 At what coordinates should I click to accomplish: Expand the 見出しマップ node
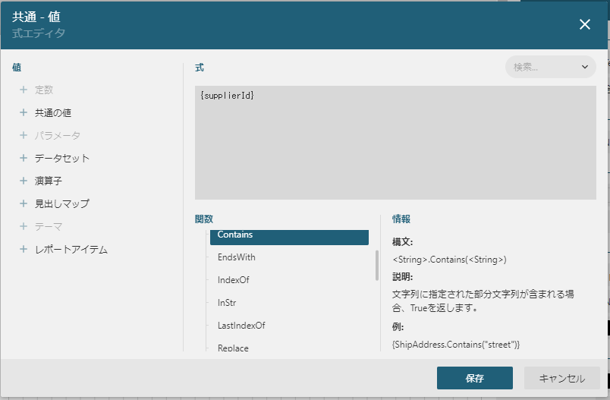[24, 203]
